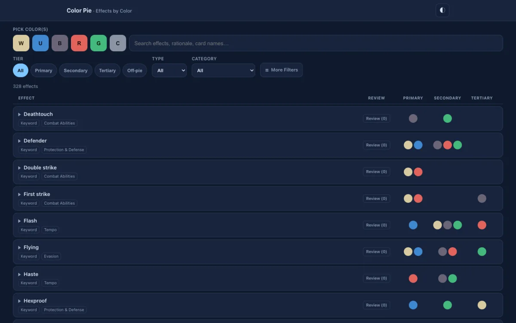Click the Color Pie title
516x323 pixels.
(79, 10)
